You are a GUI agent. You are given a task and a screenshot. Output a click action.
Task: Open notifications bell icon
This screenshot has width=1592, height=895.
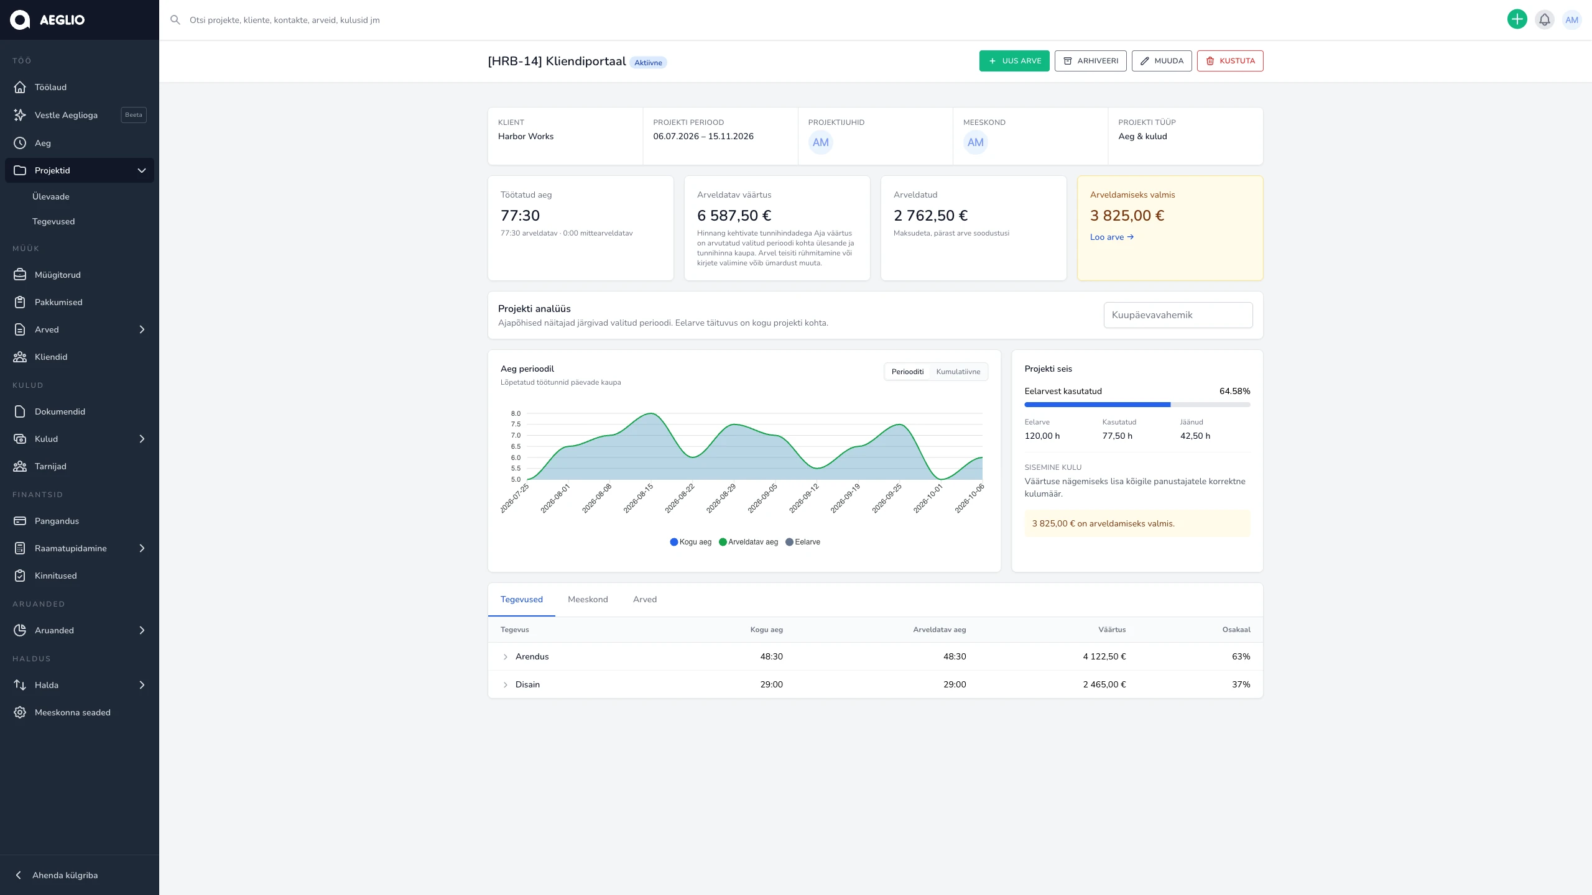(x=1545, y=20)
